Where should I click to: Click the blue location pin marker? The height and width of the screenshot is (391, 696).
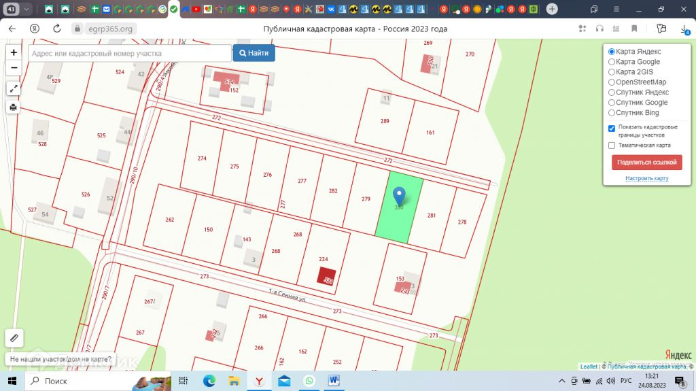pos(399,196)
